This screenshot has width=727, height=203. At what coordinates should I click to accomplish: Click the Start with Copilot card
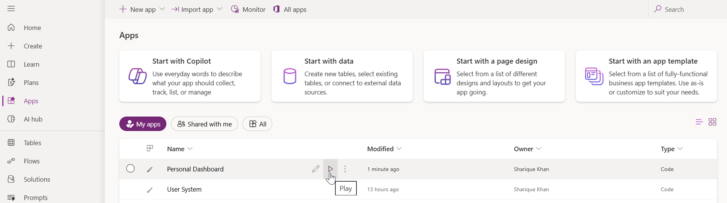[x=190, y=76]
